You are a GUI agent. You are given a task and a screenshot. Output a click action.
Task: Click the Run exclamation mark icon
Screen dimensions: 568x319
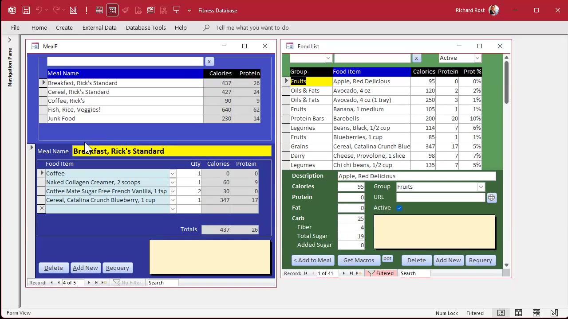87,10
